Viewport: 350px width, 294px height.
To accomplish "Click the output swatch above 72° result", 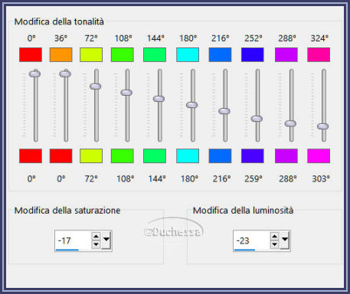I will (x=91, y=155).
